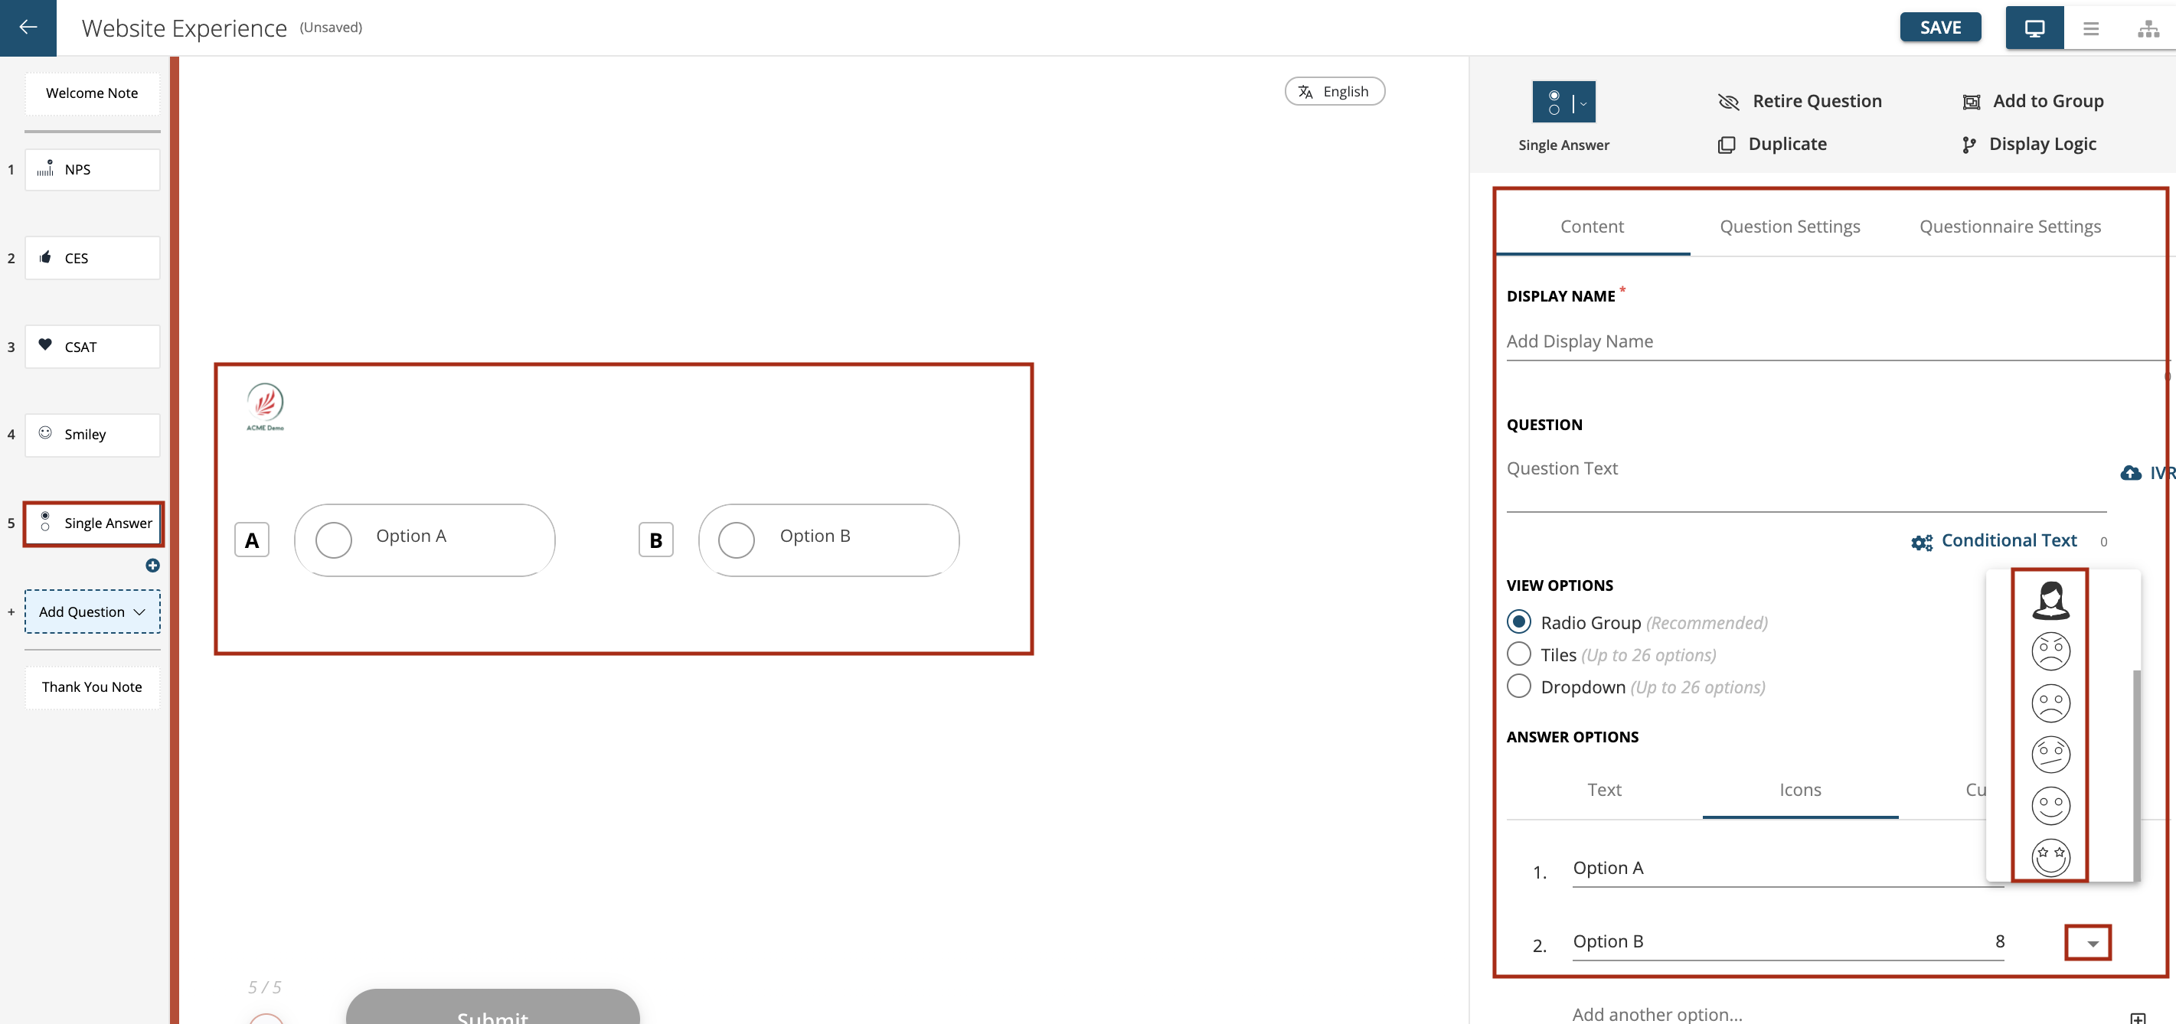2176x1024 pixels.
Task: Click the ACME Demo logo
Action: click(265, 407)
